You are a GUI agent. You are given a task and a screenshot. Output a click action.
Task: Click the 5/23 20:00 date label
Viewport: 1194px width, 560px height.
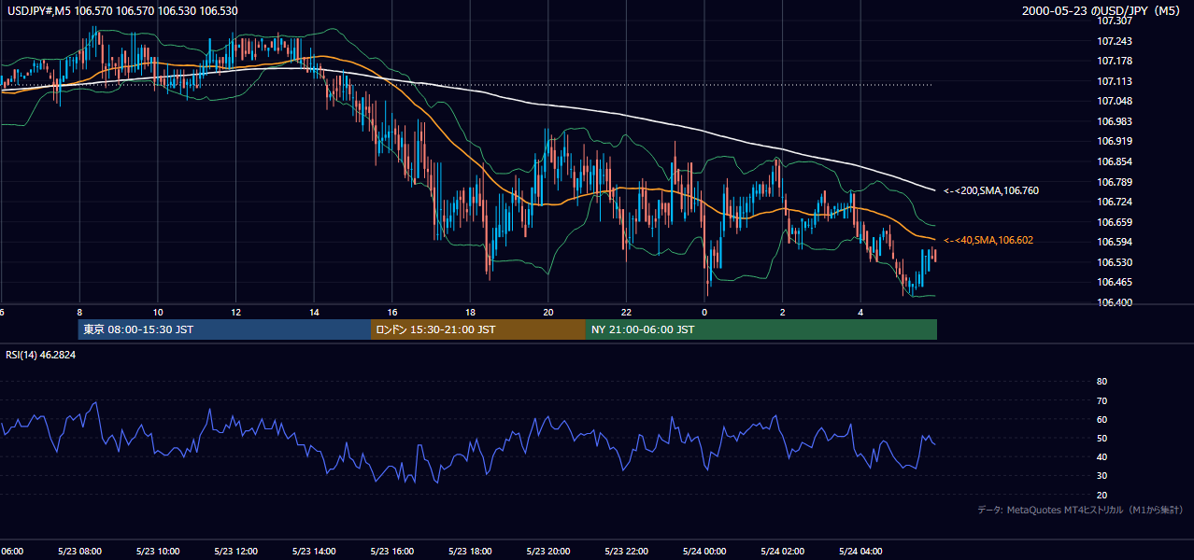tap(548, 552)
